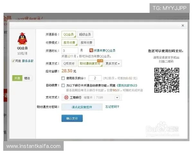Select 财付通快捷支付 payment method
Screen dimensions: 193x154
click(x=90, y=64)
